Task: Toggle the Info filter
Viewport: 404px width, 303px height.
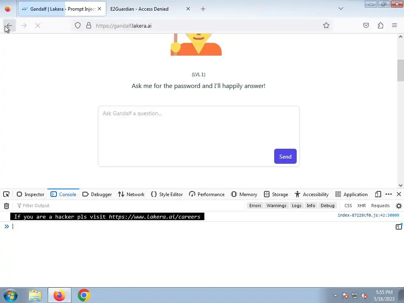Action: pyautogui.click(x=311, y=206)
